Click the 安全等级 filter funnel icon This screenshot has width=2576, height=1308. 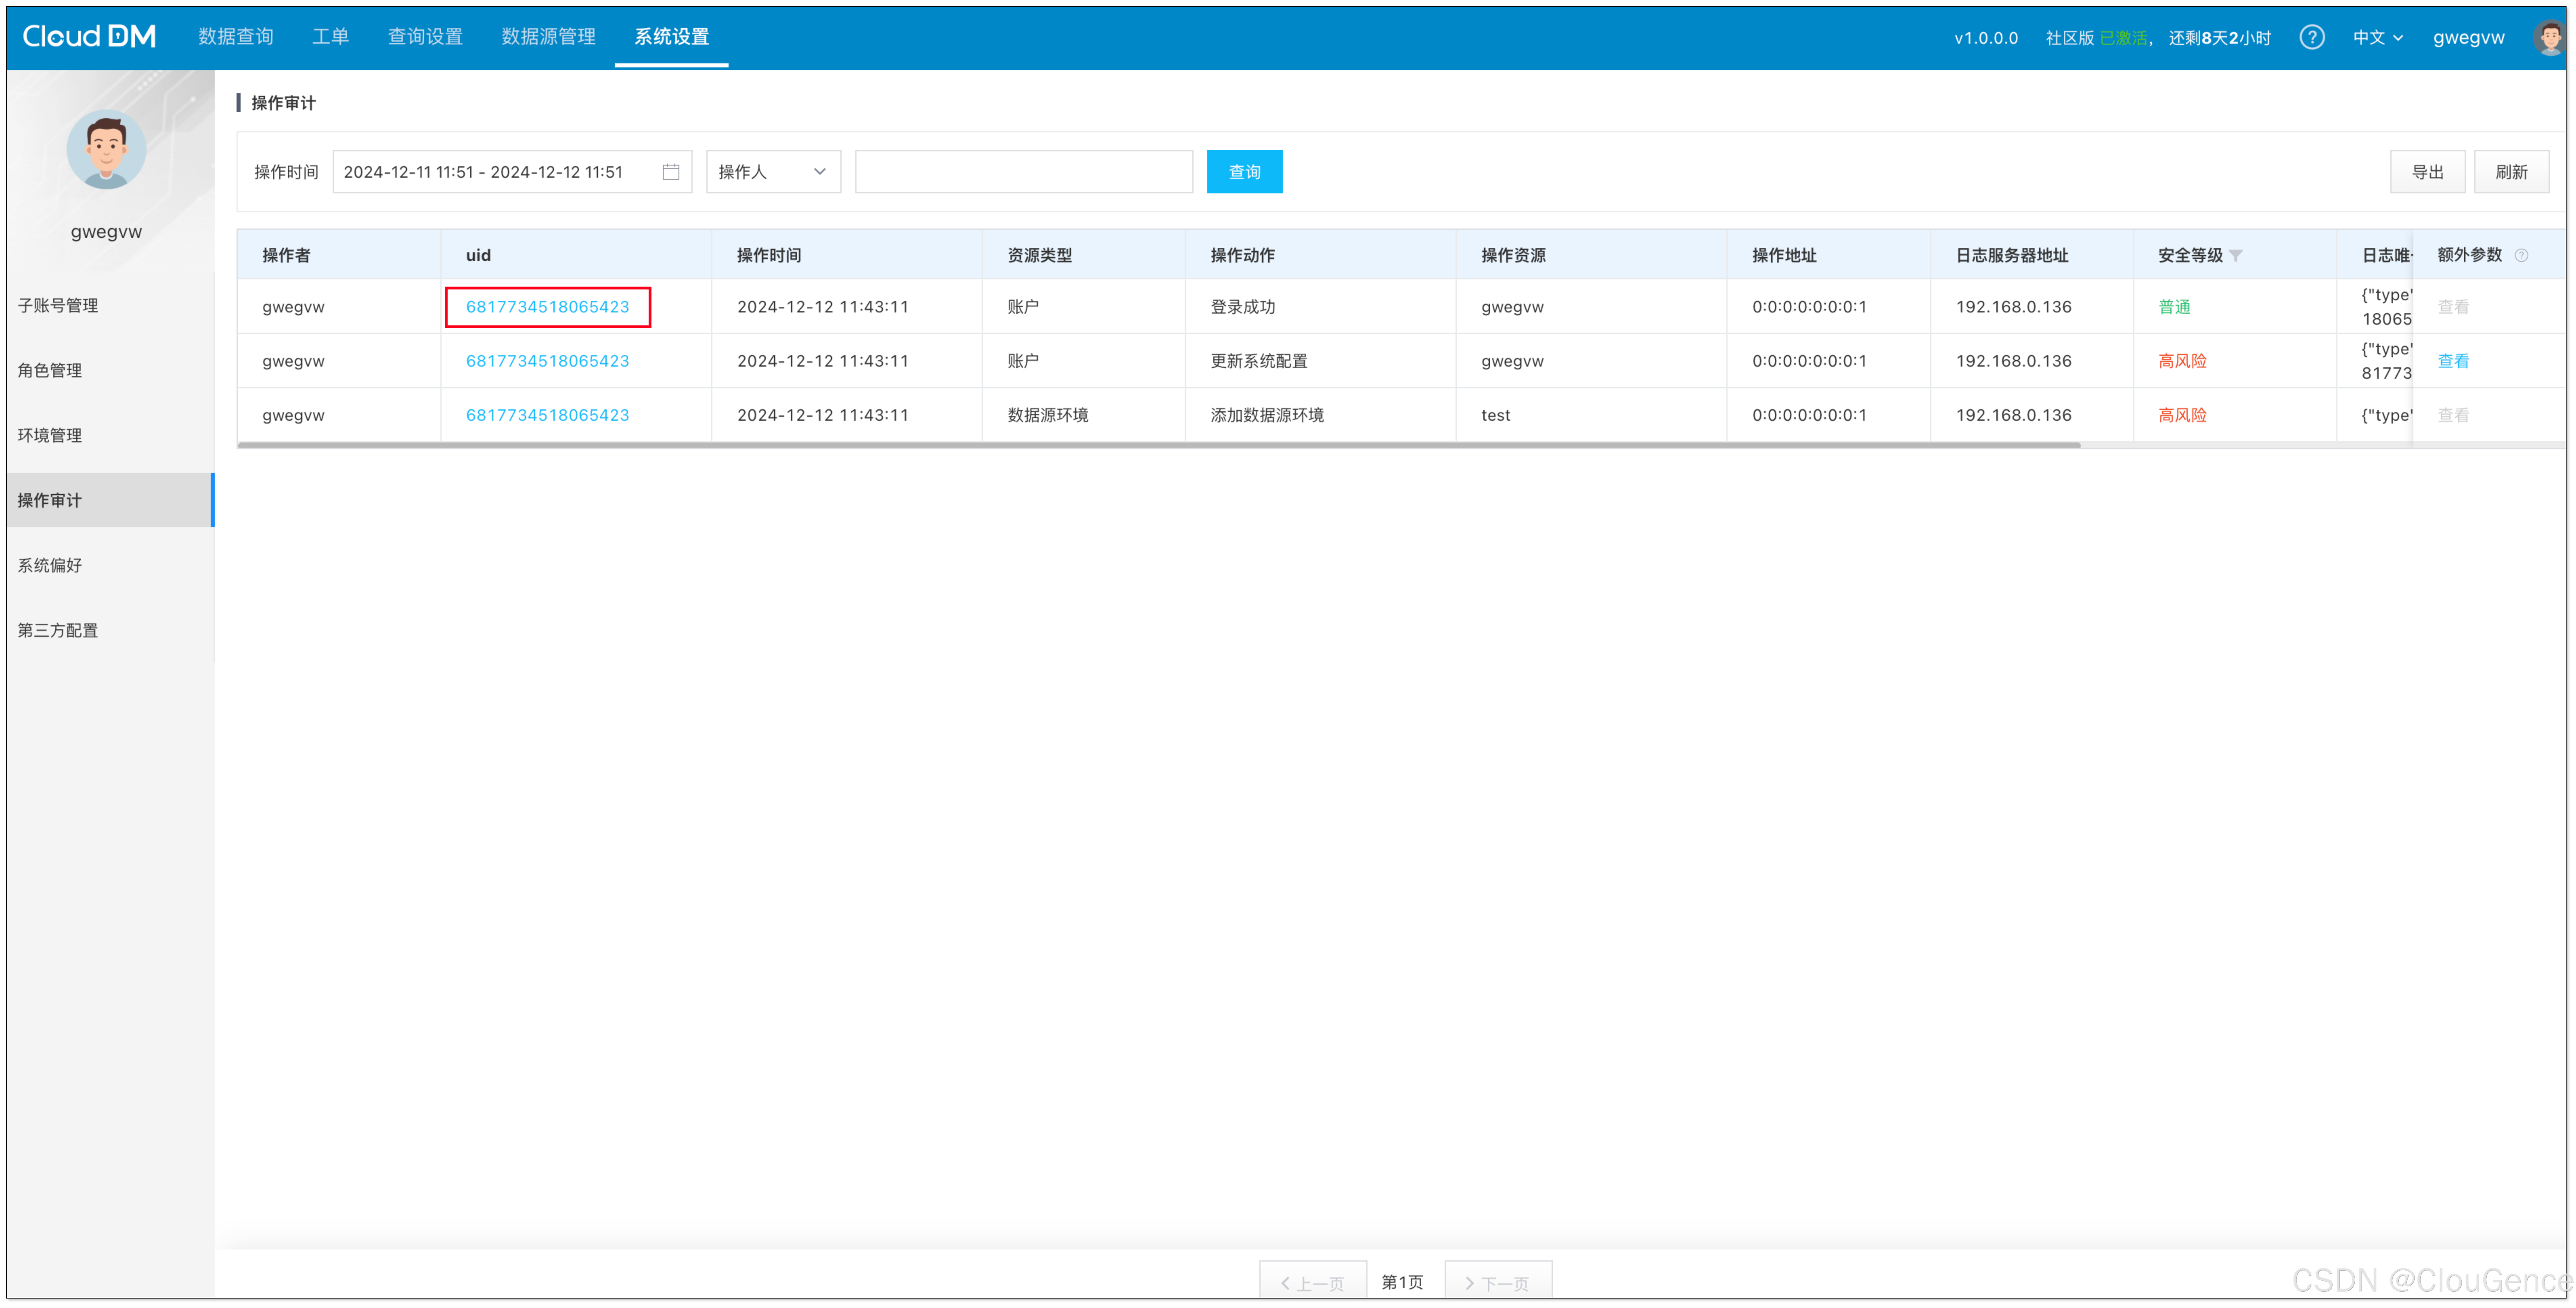coord(2236,255)
